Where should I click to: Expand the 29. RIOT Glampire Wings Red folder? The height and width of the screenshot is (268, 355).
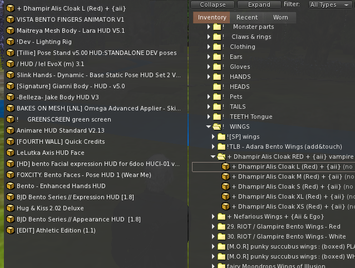213,226
